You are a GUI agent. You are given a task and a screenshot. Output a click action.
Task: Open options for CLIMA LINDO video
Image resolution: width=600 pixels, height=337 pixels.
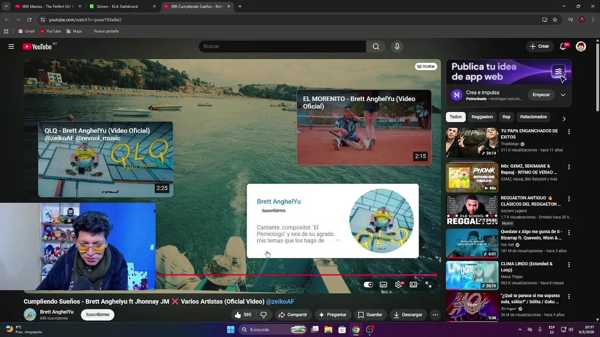(569, 264)
